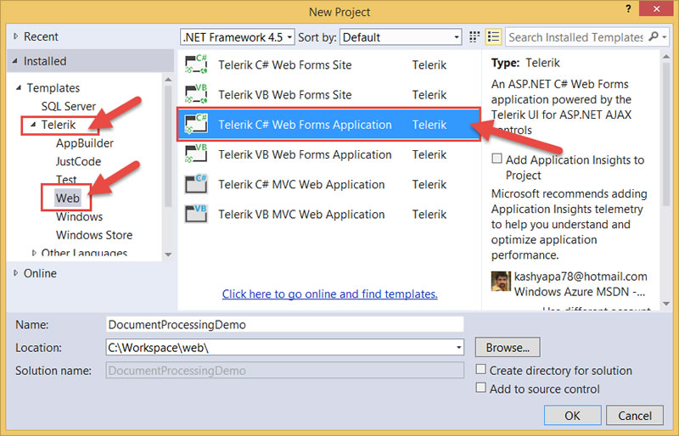
Task: Click the Telerik C# Web Forms Site icon
Action: (196, 65)
